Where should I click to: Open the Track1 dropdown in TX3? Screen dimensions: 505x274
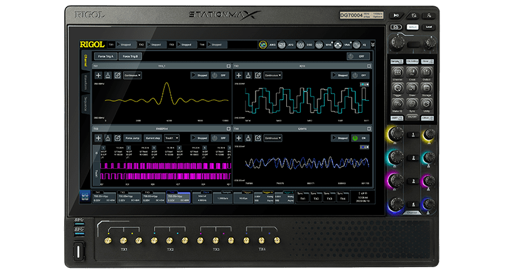(172, 138)
